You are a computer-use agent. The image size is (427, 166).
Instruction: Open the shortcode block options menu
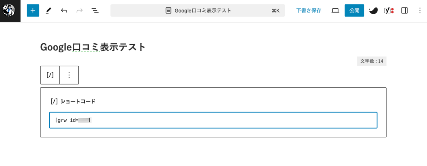[69, 75]
